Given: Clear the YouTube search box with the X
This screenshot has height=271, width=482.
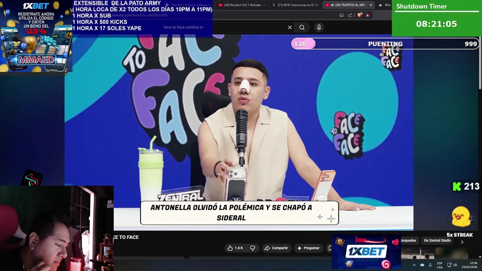Looking at the screenshot, I should [290, 27].
